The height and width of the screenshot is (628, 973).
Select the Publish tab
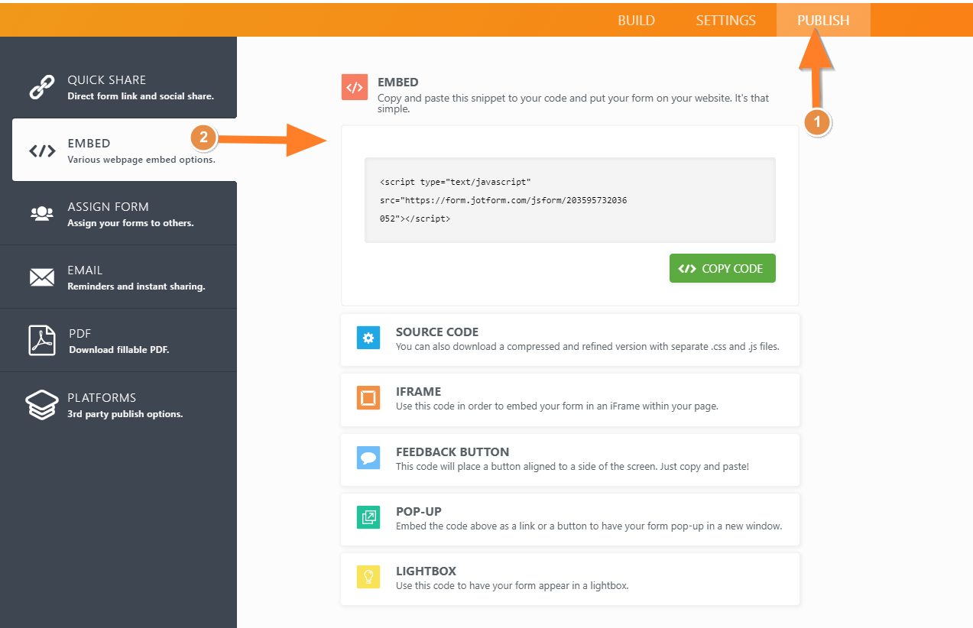pyautogui.click(x=823, y=21)
